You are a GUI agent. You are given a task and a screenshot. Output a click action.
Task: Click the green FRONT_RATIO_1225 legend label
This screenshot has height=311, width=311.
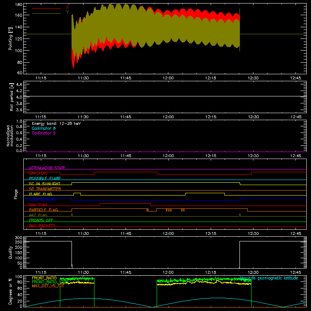point(51,282)
